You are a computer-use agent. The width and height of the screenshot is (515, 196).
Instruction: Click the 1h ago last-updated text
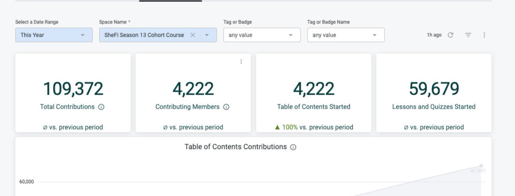pyautogui.click(x=434, y=35)
